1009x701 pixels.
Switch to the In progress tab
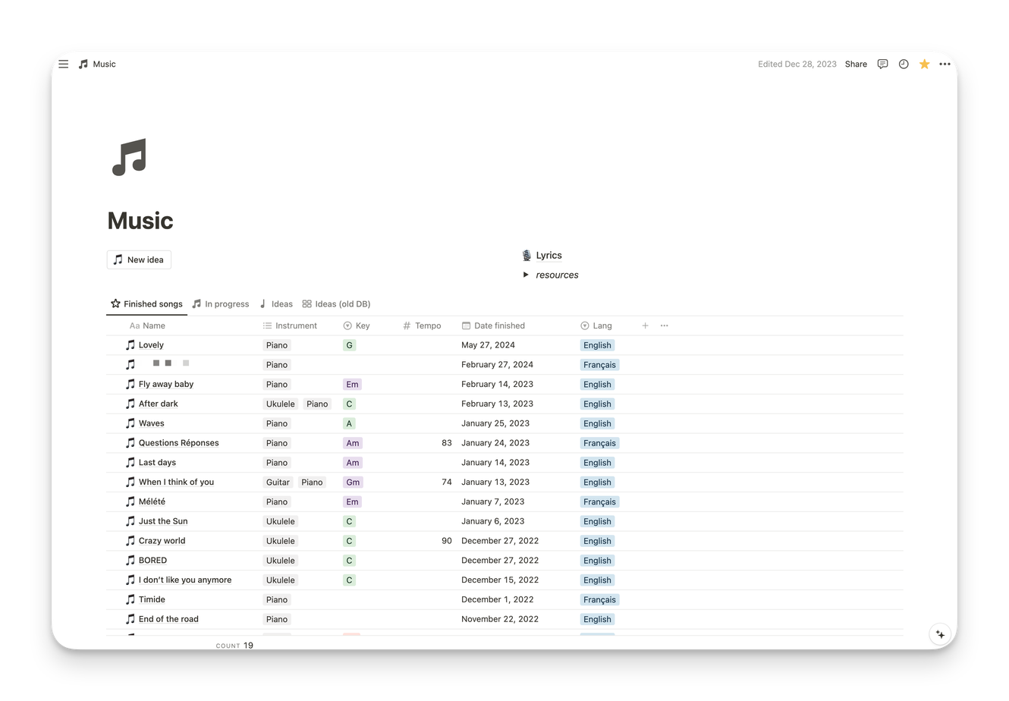pos(220,304)
